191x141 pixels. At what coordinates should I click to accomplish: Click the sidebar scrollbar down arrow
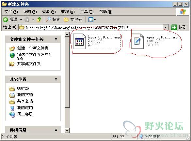click(67, 131)
